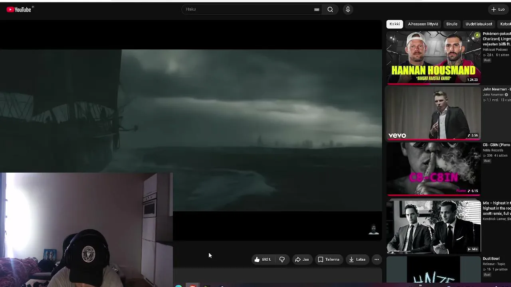
Task: Select the Aiheeseen liittyviä filter chip
Action: [x=423, y=24]
